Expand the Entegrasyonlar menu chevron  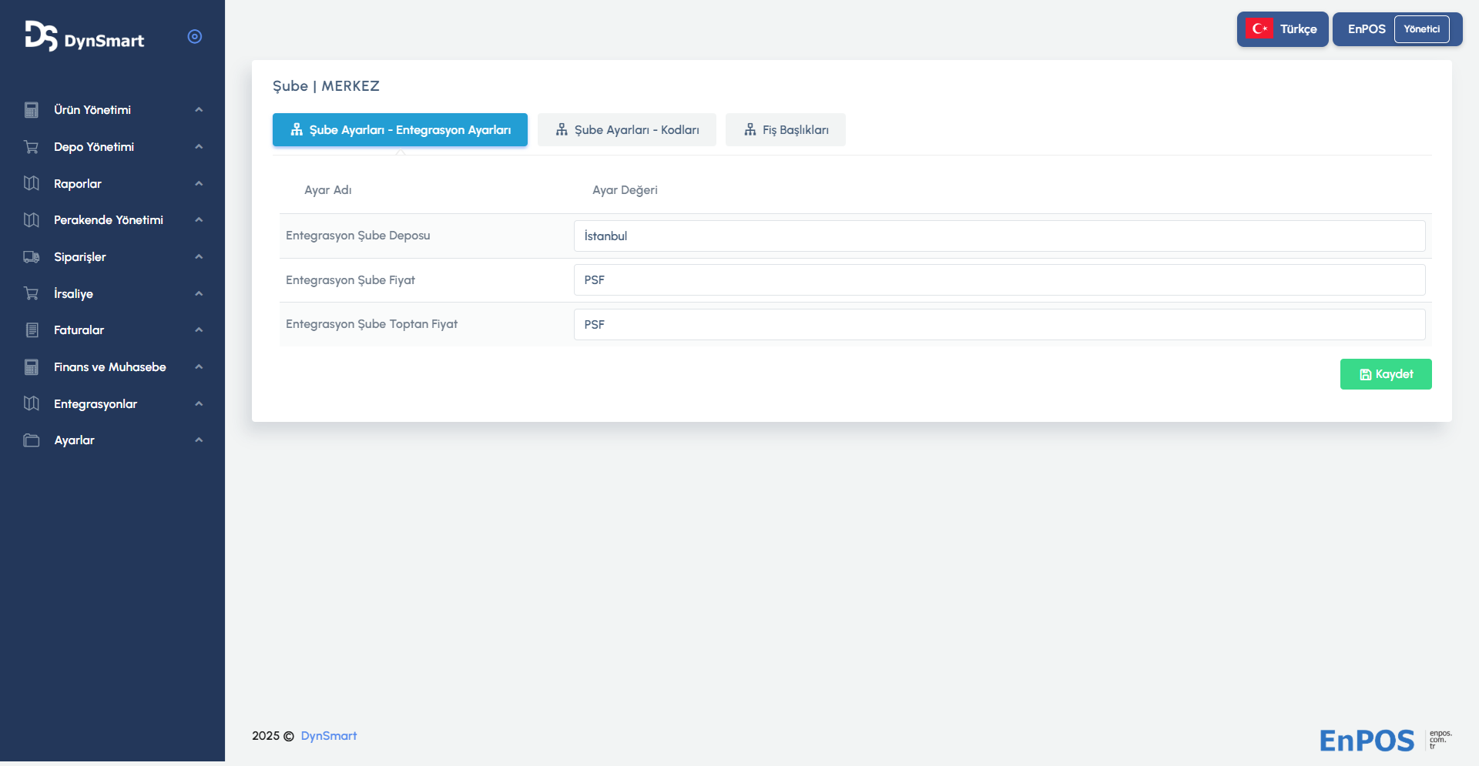coord(199,404)
